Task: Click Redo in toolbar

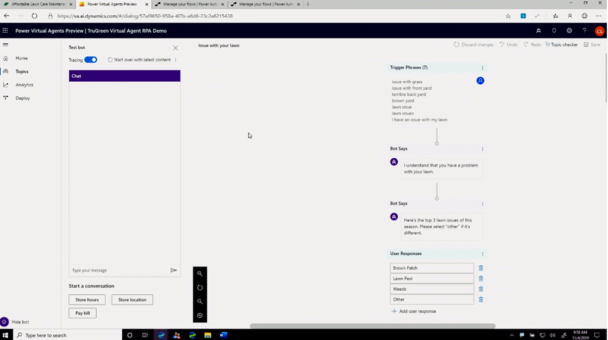Action: click(532, 45)
